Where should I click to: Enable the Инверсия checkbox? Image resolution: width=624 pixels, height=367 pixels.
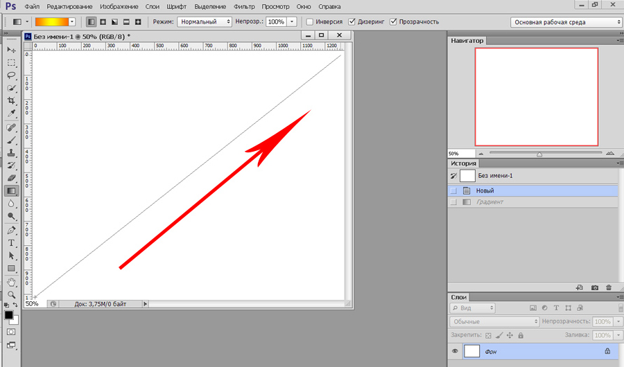[310, 22]
